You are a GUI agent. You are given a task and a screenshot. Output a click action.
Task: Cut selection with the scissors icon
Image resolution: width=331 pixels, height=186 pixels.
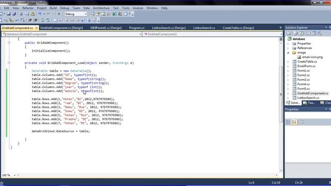21,14
